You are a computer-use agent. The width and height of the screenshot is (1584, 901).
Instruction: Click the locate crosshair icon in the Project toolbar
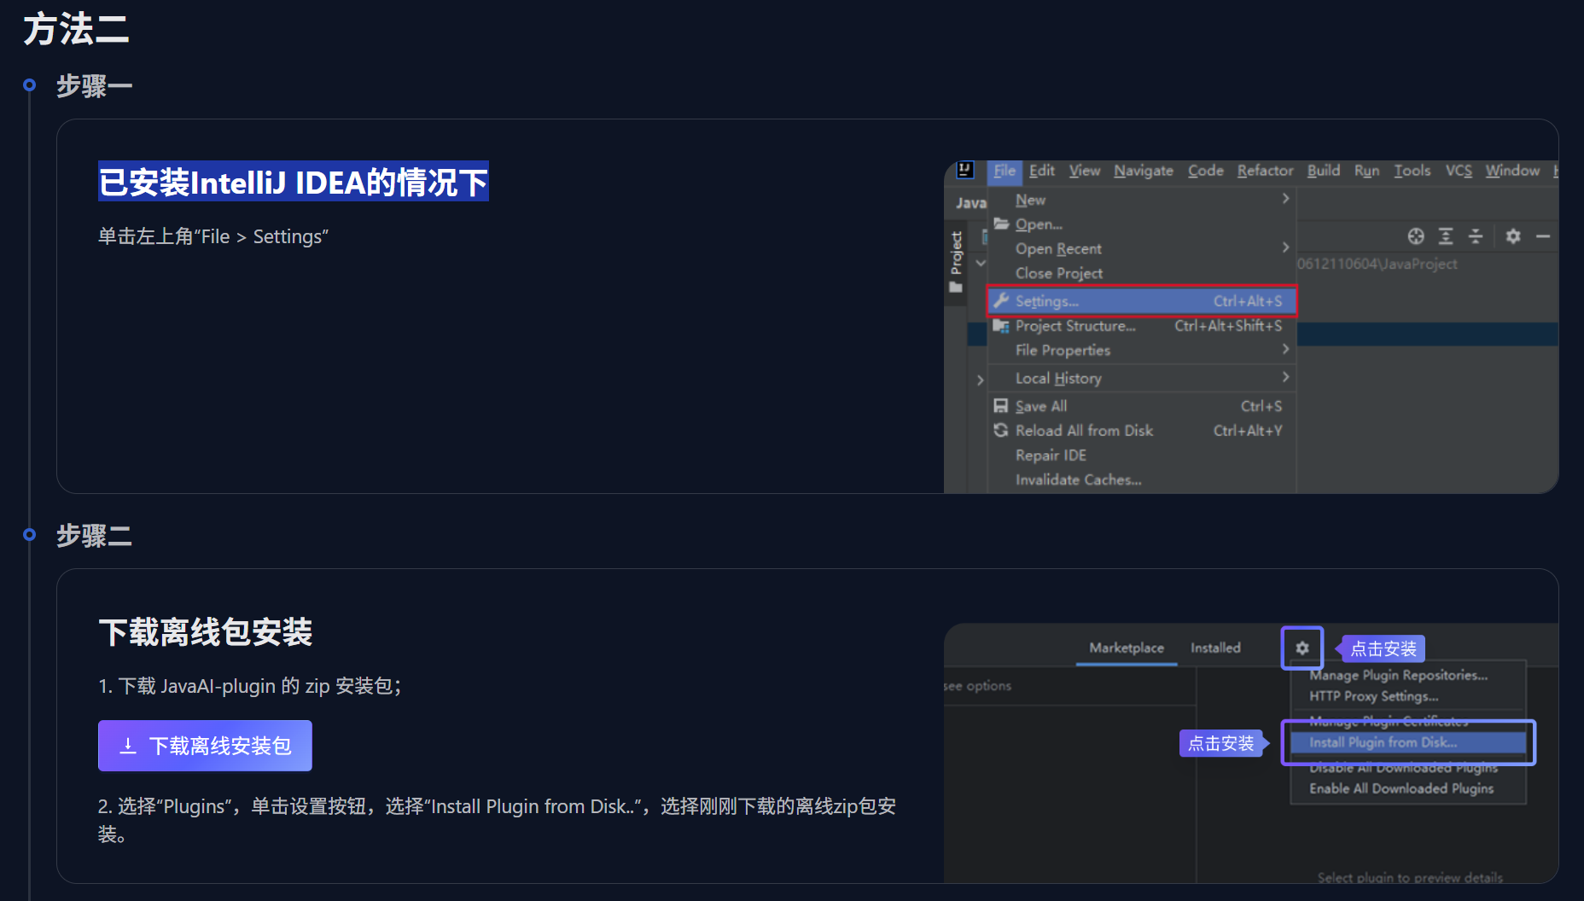(x=1416, y=236)
